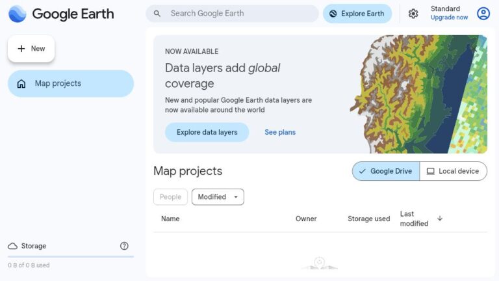The image size is (499, 281).
Task: Click the NOW AVAILABLE label
Action: click(192, 51)
